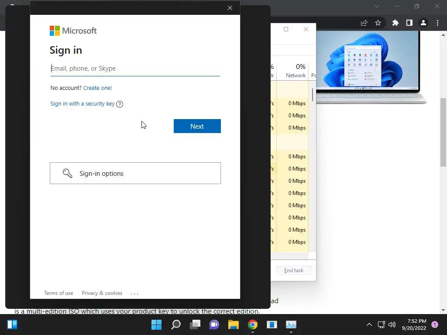Switch to Google Chrome on taskbar
Viewport: 447px width, 335px height.
coord(253,325)
